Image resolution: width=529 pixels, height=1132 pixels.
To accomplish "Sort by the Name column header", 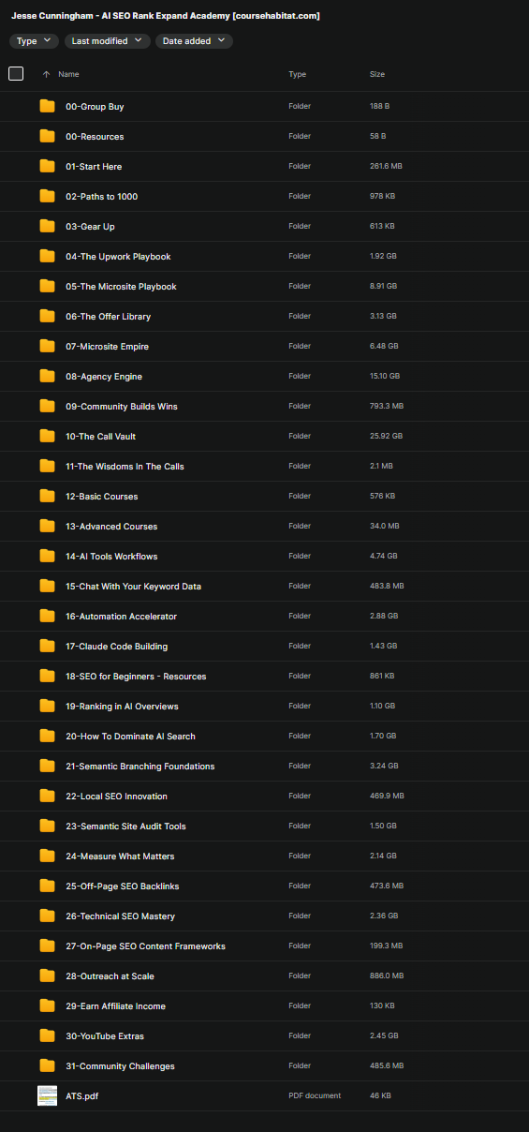I will click(68, 74).
